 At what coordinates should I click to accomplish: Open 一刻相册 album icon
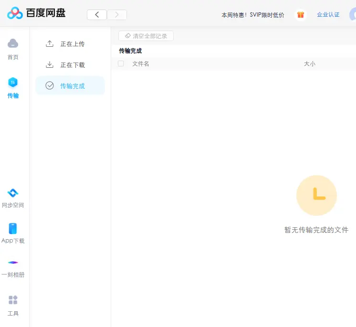point(13,263)
